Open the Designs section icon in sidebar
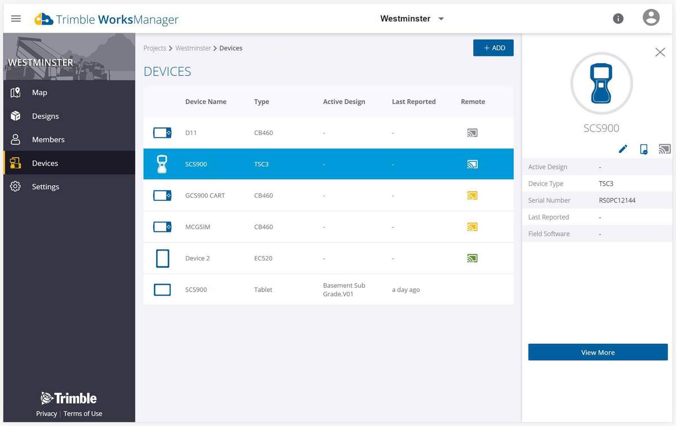Image resolution: width=676 pixels, height=426 pixels. 17,116
